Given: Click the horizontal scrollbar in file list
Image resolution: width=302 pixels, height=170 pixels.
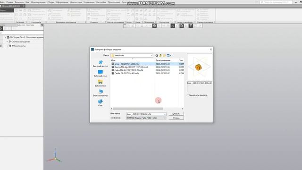Looking at the screenshot, I should click(x=138, y=109).
